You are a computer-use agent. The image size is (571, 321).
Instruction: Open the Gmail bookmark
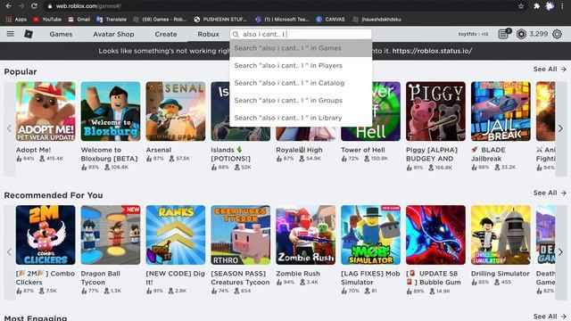pos(79,20)
